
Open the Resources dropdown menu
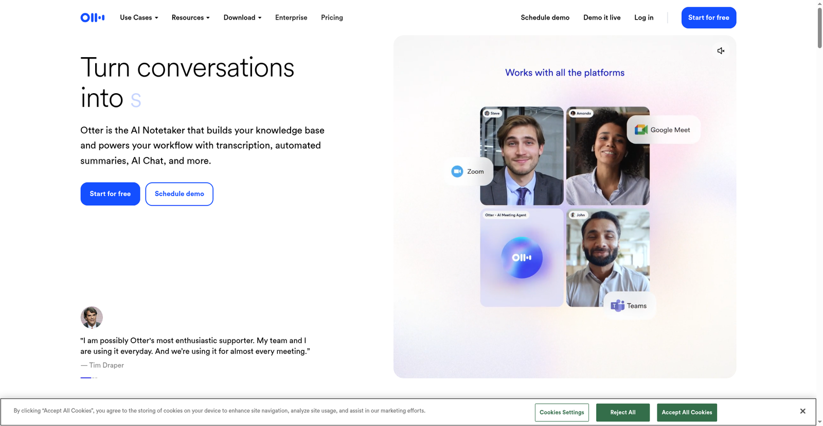point(190,17)
